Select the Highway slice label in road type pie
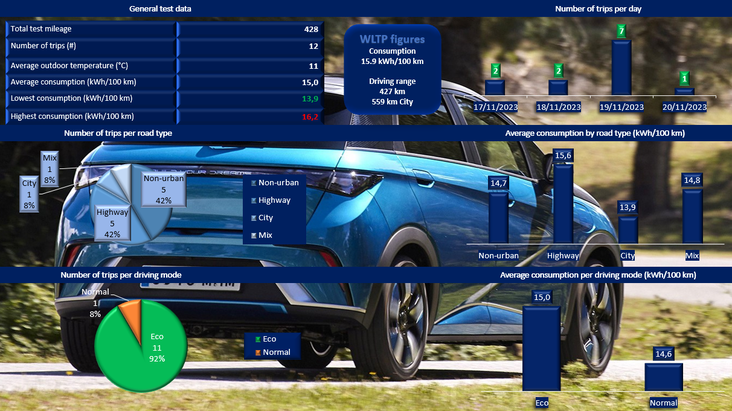Viewport: 732px width, 411px height. (112, 223)
